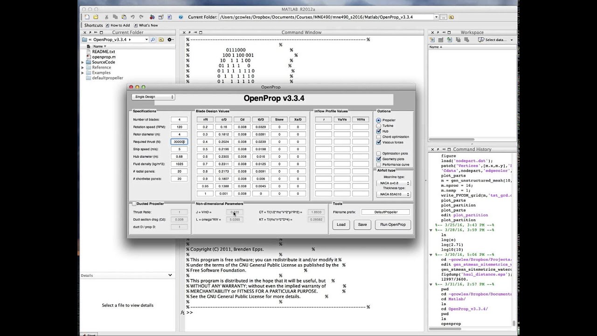Undock the Command Window panel arrow icon
Viewport: 597px width, 336px height.
click(x=189, y=33)
